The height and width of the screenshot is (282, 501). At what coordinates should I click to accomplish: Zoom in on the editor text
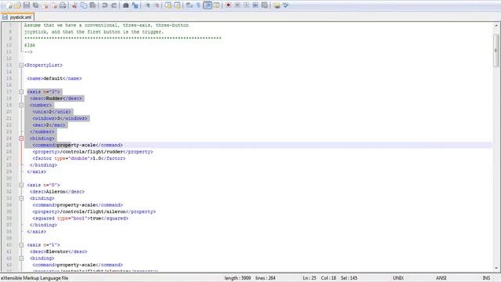[x=147, y=5]
